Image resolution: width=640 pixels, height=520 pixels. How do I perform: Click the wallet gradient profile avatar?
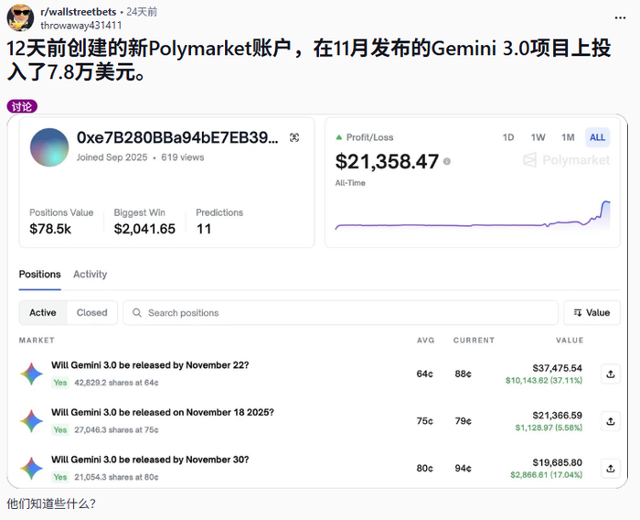pos(49,147)
